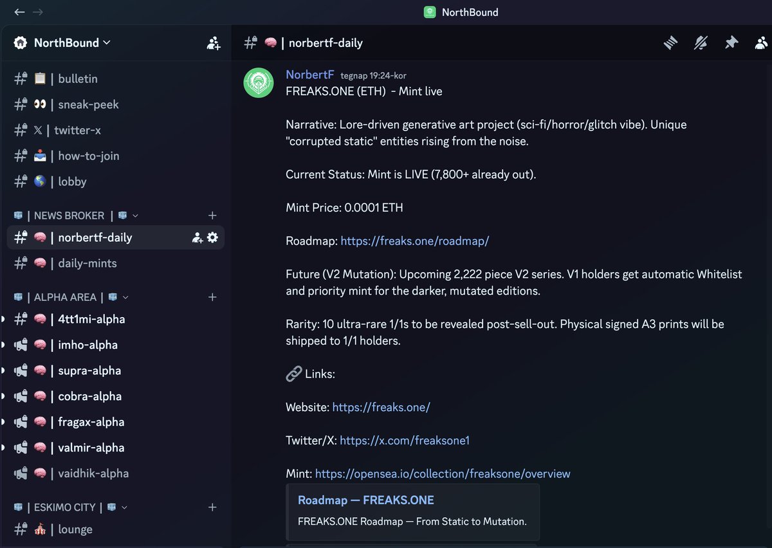The width and height of the screenshot is (772, 548).
Task: Open the x.com/freaksone1 Twitter link
Action: coord(405,441)
